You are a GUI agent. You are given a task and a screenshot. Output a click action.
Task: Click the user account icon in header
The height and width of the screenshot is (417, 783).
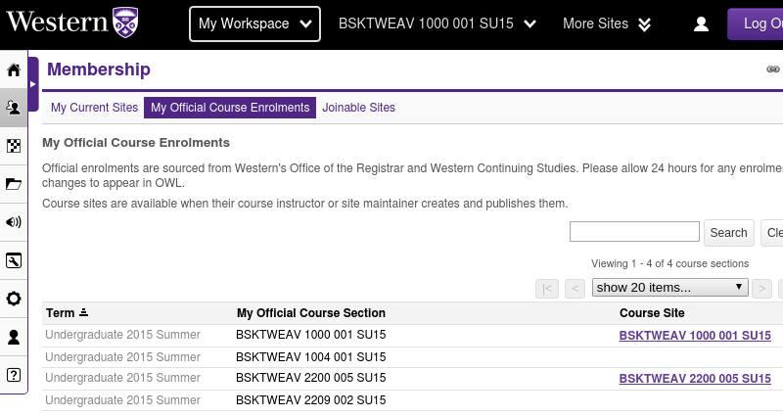point(701,24)
